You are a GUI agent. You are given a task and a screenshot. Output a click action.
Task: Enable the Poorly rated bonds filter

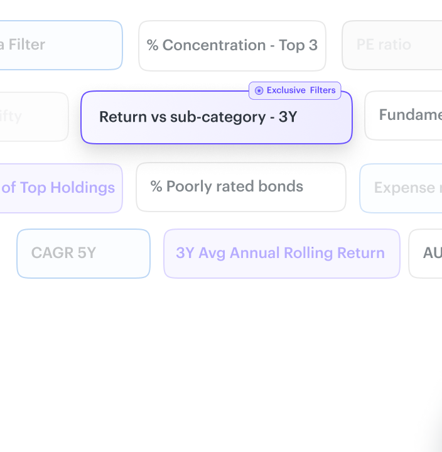(240, 187)
